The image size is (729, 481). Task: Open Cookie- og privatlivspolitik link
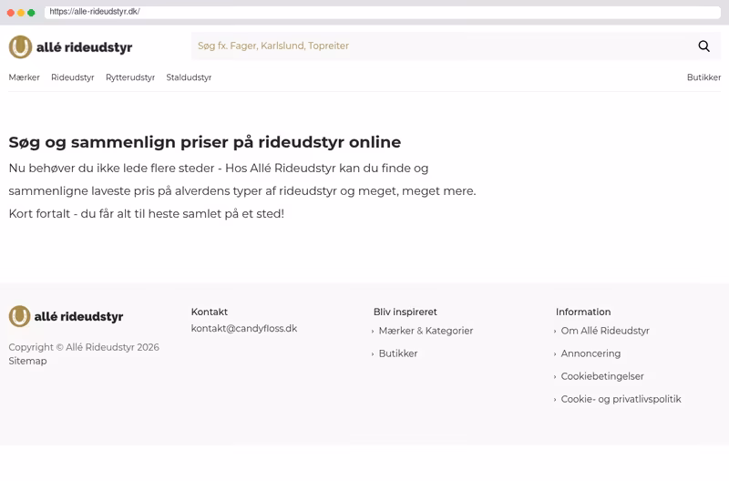pos(621,399)
